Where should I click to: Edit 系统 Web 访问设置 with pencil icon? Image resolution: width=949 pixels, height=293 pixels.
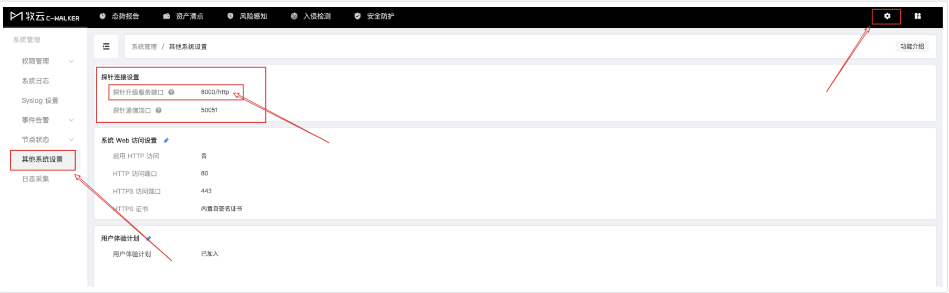click(x=166, y=140)
